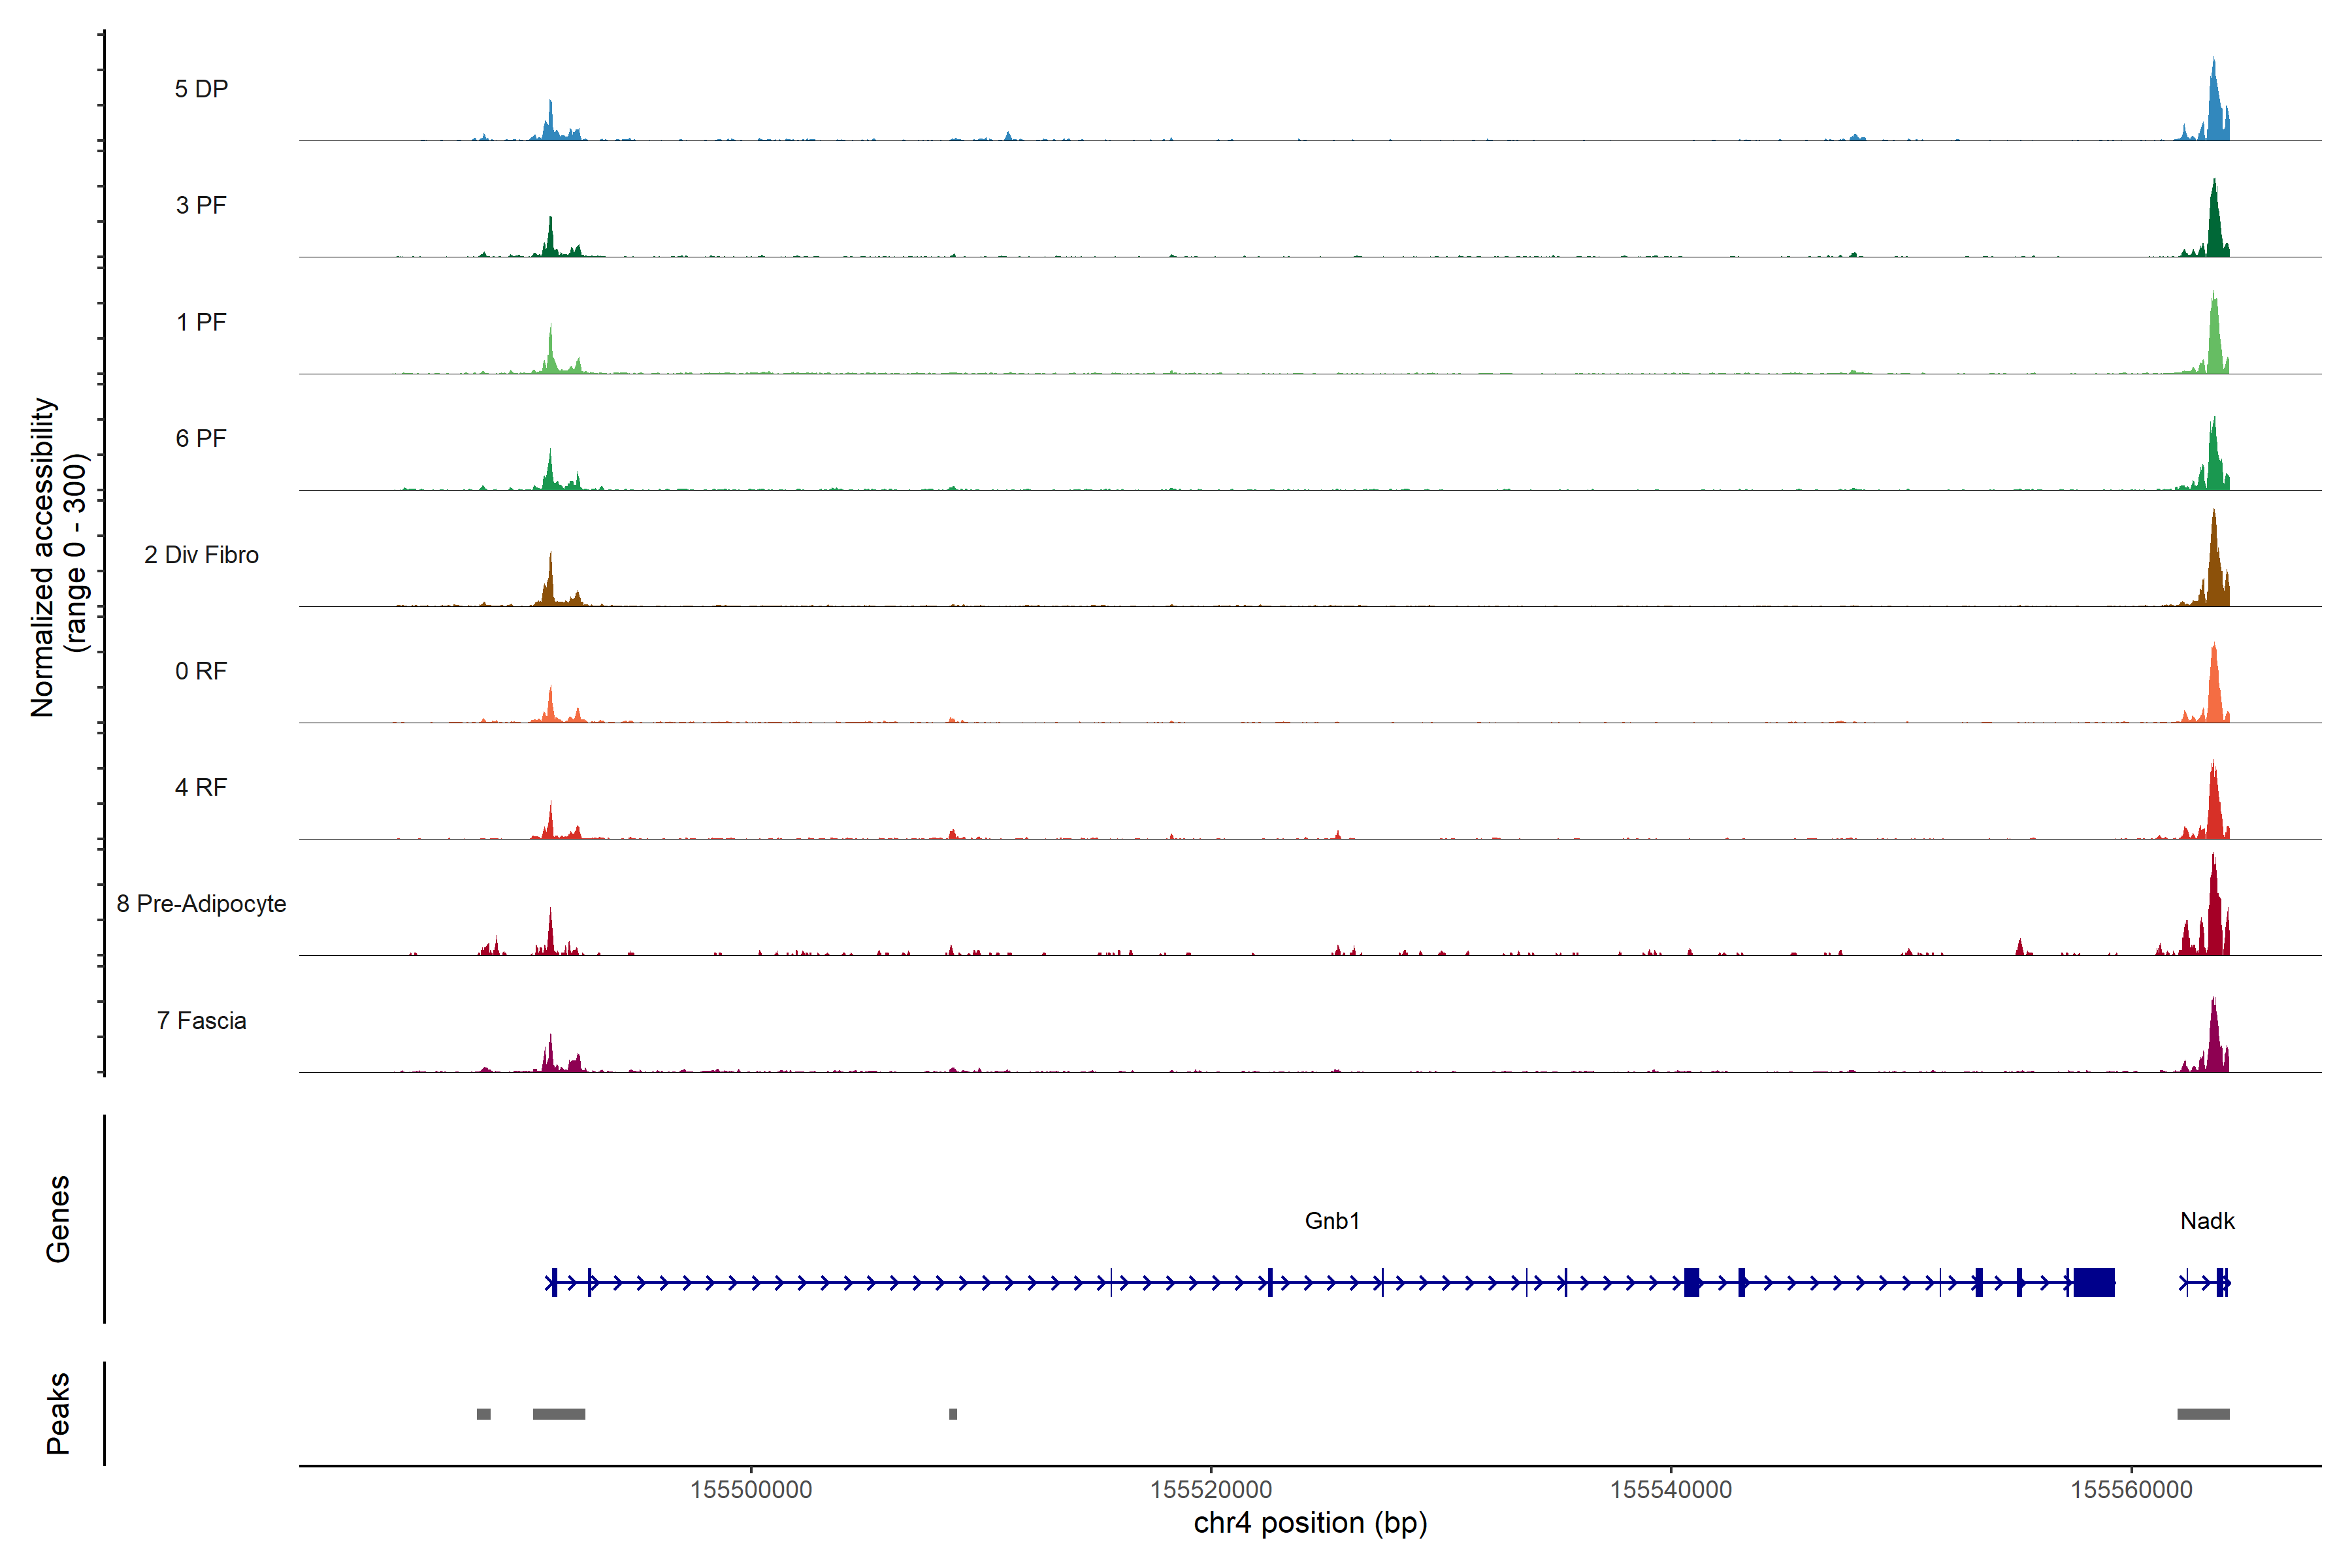
Task: Click the large Gnb1 last exon block
Action: [2094, 1282]
